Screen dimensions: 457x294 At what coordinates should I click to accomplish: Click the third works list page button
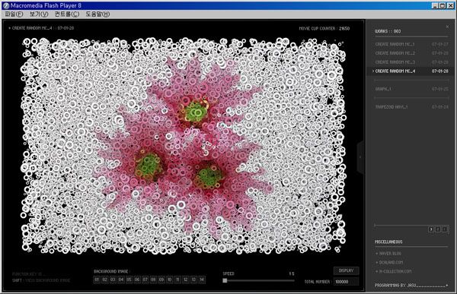pos(445,229)
